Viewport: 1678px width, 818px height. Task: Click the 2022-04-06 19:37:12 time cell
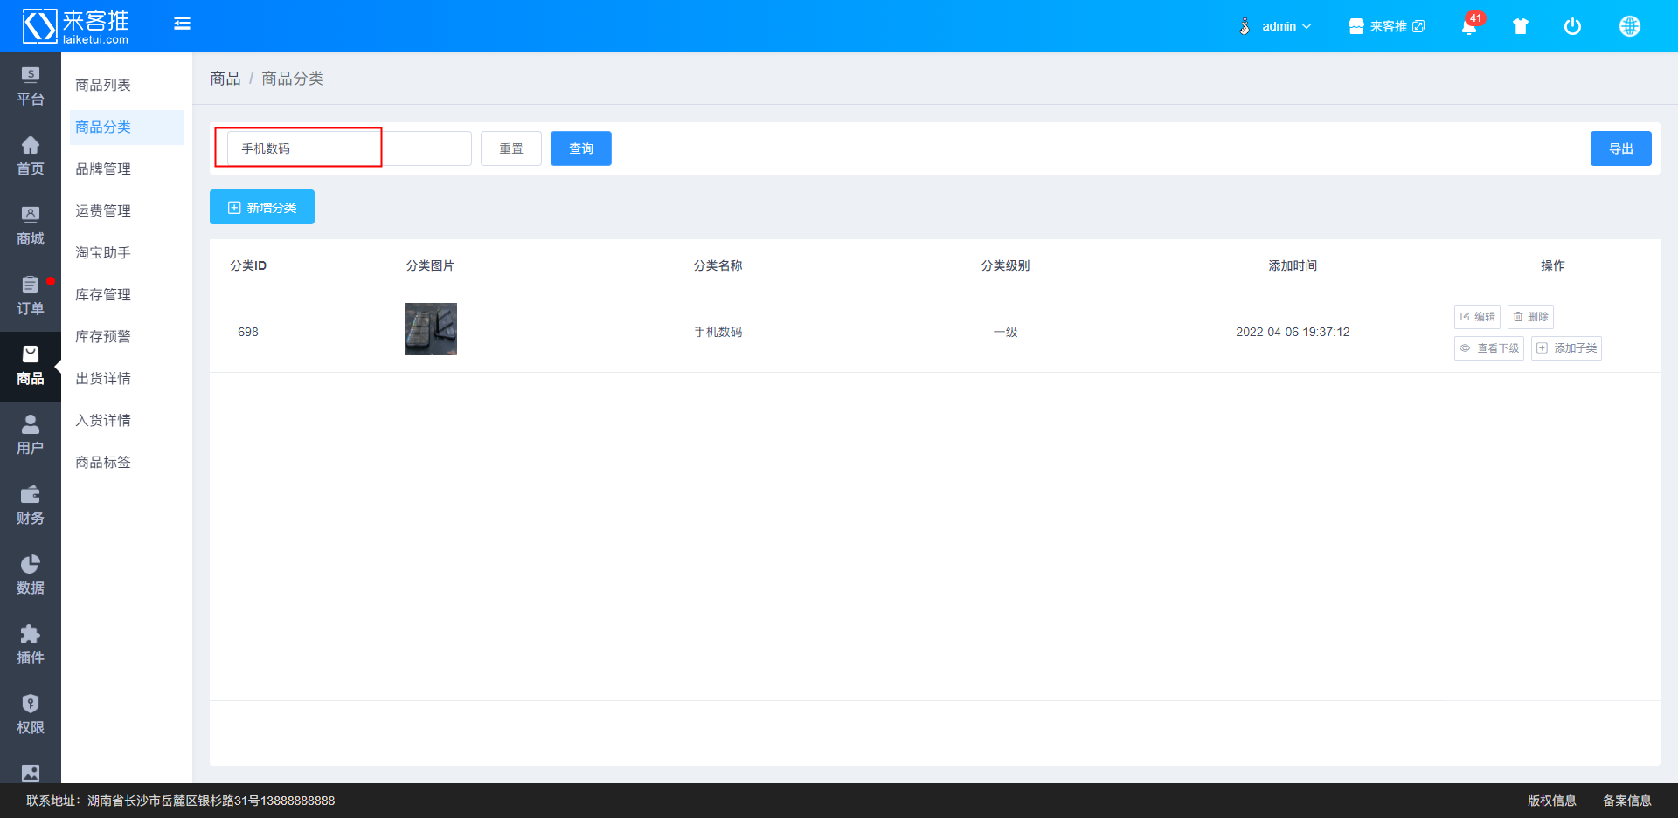coord(1293,332)
